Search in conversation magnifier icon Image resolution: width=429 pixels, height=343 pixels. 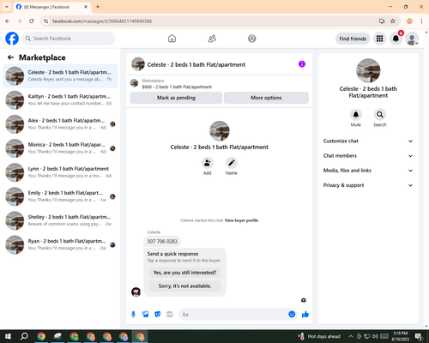(x=380, y=115)
